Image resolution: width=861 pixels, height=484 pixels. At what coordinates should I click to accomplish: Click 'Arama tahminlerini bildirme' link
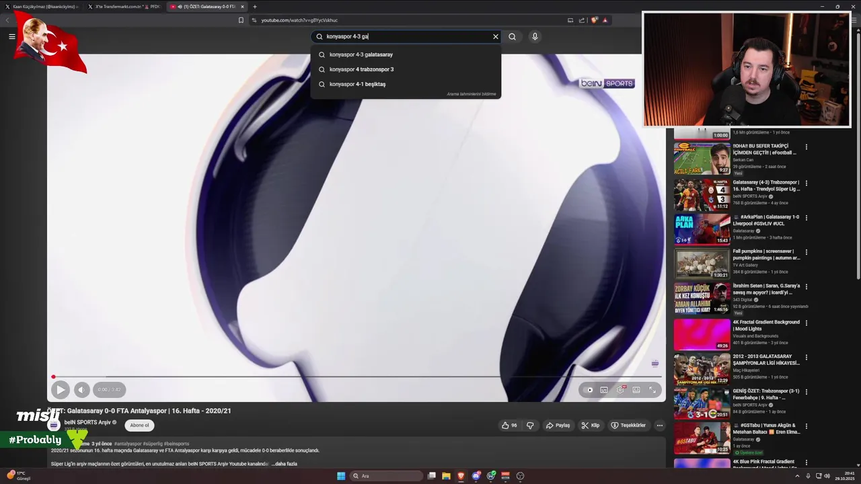[472, 94]
